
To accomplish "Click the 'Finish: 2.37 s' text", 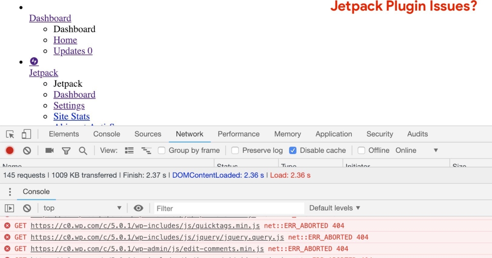I will point(144,175).
